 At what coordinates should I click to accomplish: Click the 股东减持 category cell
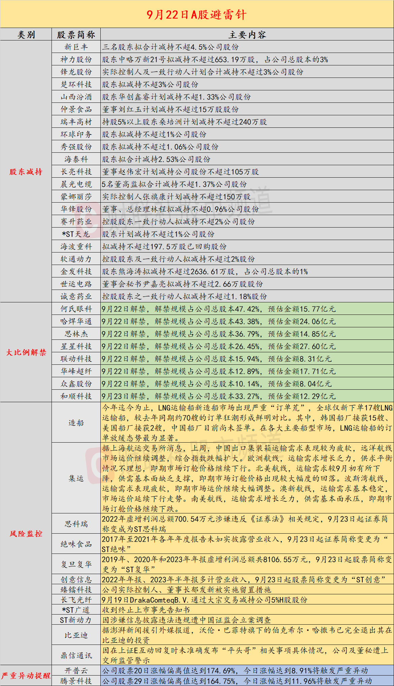(x=26, y=172)
